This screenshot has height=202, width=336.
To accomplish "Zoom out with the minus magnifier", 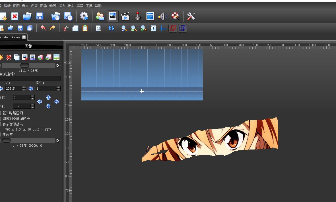I will pos(134,28).
